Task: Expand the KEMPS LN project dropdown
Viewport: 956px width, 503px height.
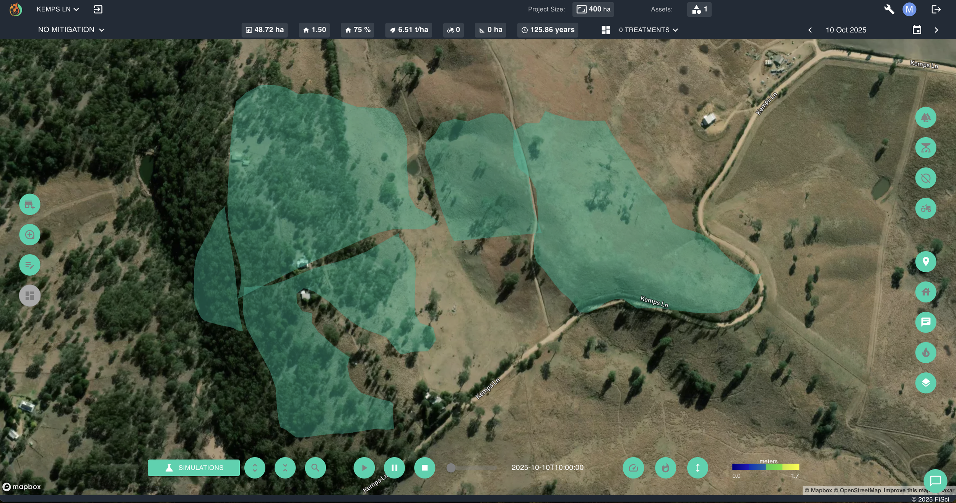Action: tap(58, 9)
